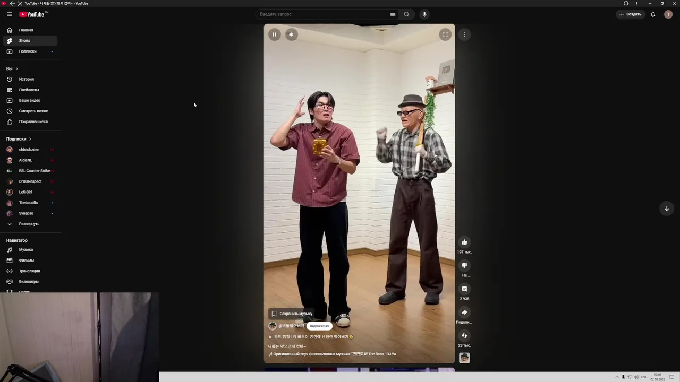
Task: Expand the Вы section chevron
Action: [x=16, y=68]
